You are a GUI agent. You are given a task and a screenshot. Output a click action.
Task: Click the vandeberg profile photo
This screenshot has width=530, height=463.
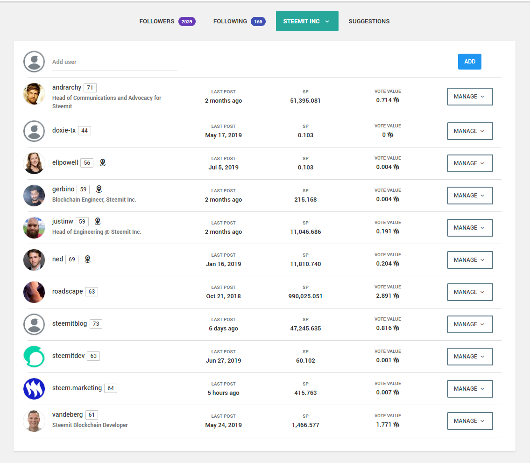point(34,421)
